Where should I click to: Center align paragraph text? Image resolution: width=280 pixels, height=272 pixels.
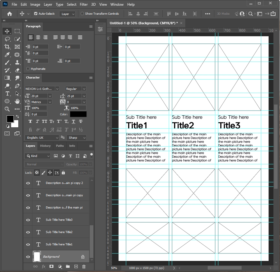pyautogui.click(x=38, y=37)
